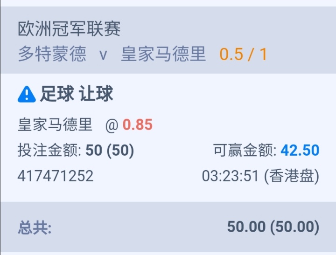Tap the total amount 50.00 (50.00)
Viewport: 336px width, 255px height.
[x=273, y=227]
